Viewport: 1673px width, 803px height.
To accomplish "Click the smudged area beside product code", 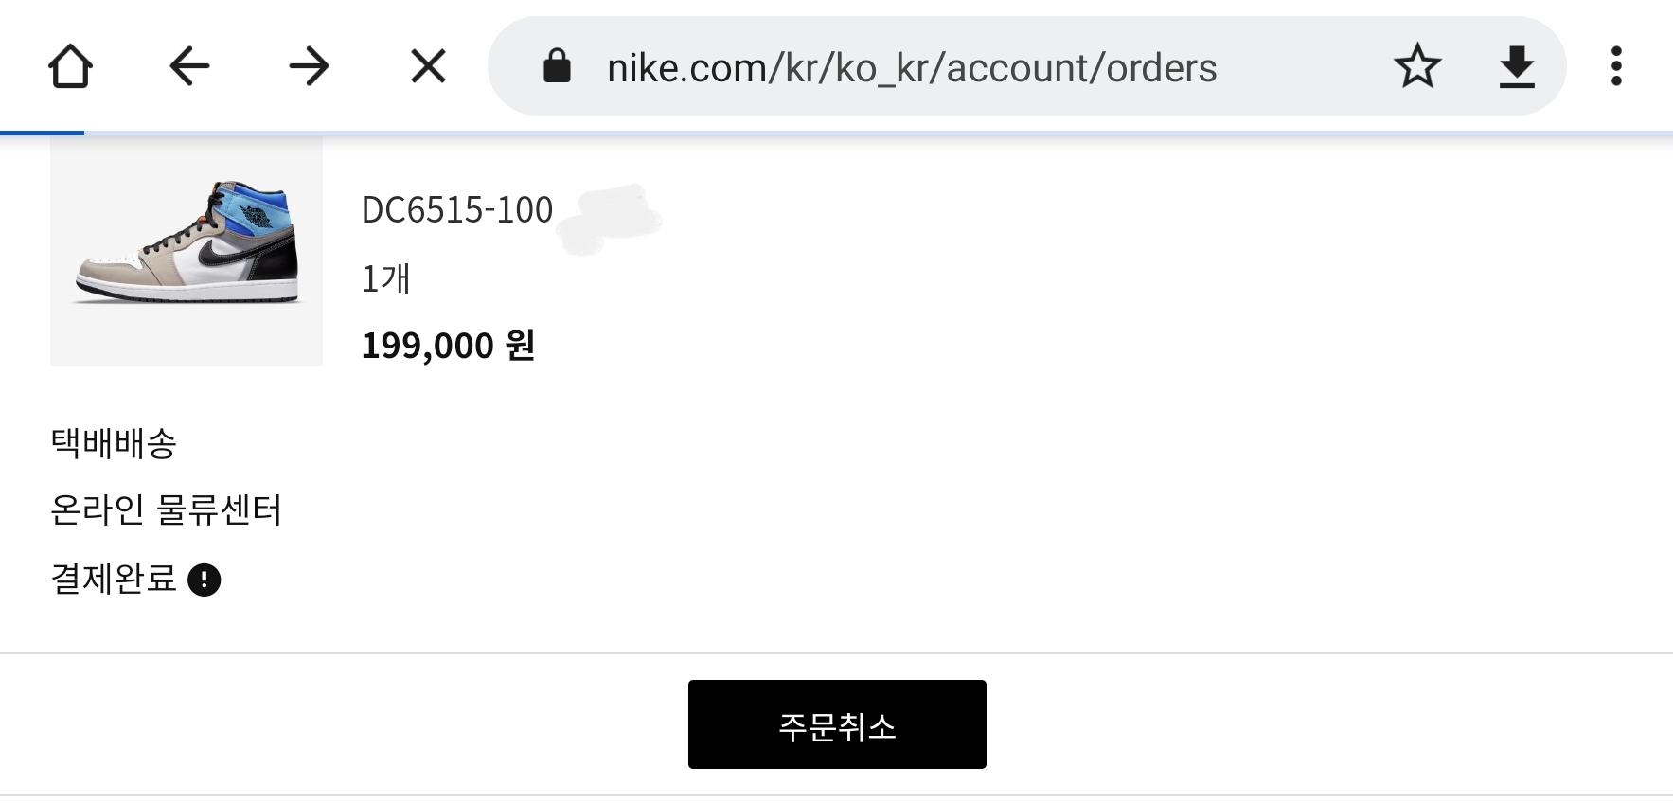I will tap(611, 220).
